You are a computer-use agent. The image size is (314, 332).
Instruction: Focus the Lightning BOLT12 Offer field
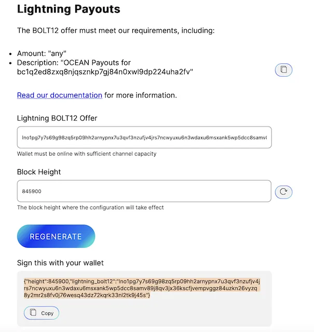144,137
